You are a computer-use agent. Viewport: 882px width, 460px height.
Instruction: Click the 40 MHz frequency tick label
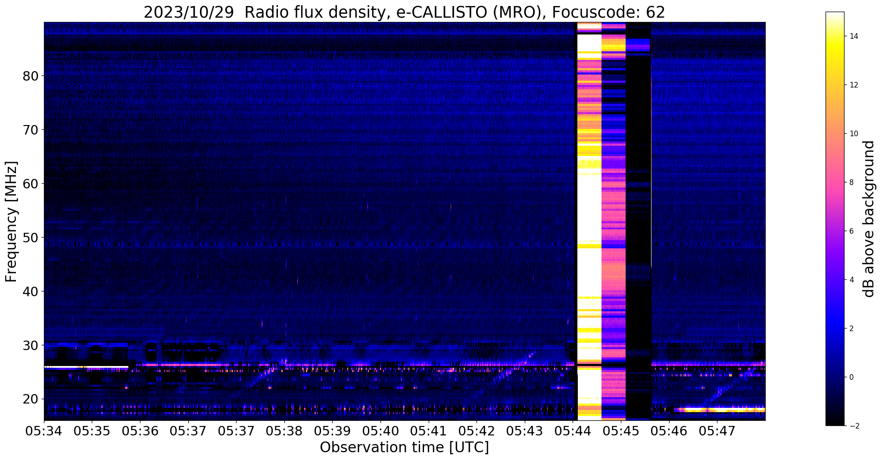click(x=31, y=291)
